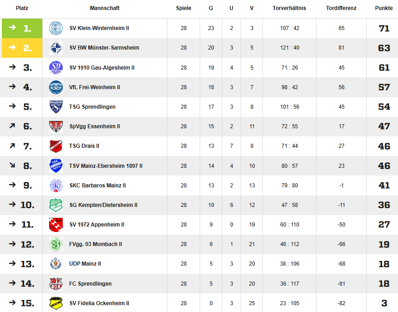The width and height of the screenshot is (398, 312).
Task: Open the SV 1910 Gau-Algesheim II crest
Action: pyautogui.click(x=56, y=67)
